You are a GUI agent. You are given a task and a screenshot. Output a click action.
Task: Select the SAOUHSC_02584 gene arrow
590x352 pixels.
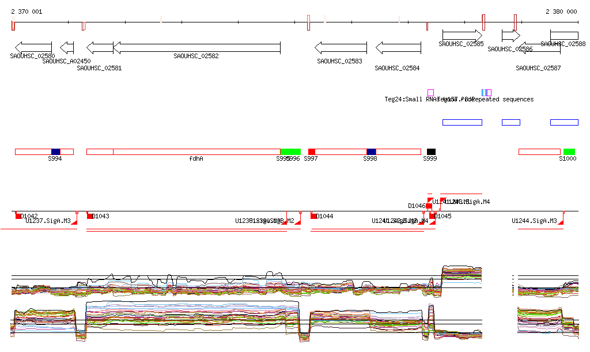[399, 47]
